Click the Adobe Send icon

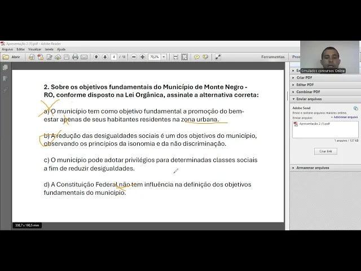pyautogui.click(x=356, y=108)
